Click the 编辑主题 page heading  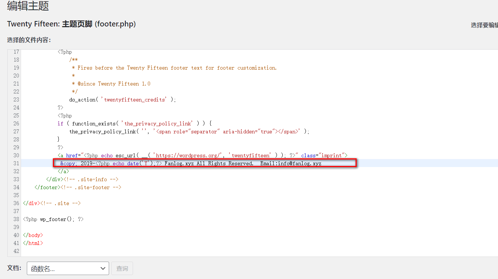coord(28,6)
